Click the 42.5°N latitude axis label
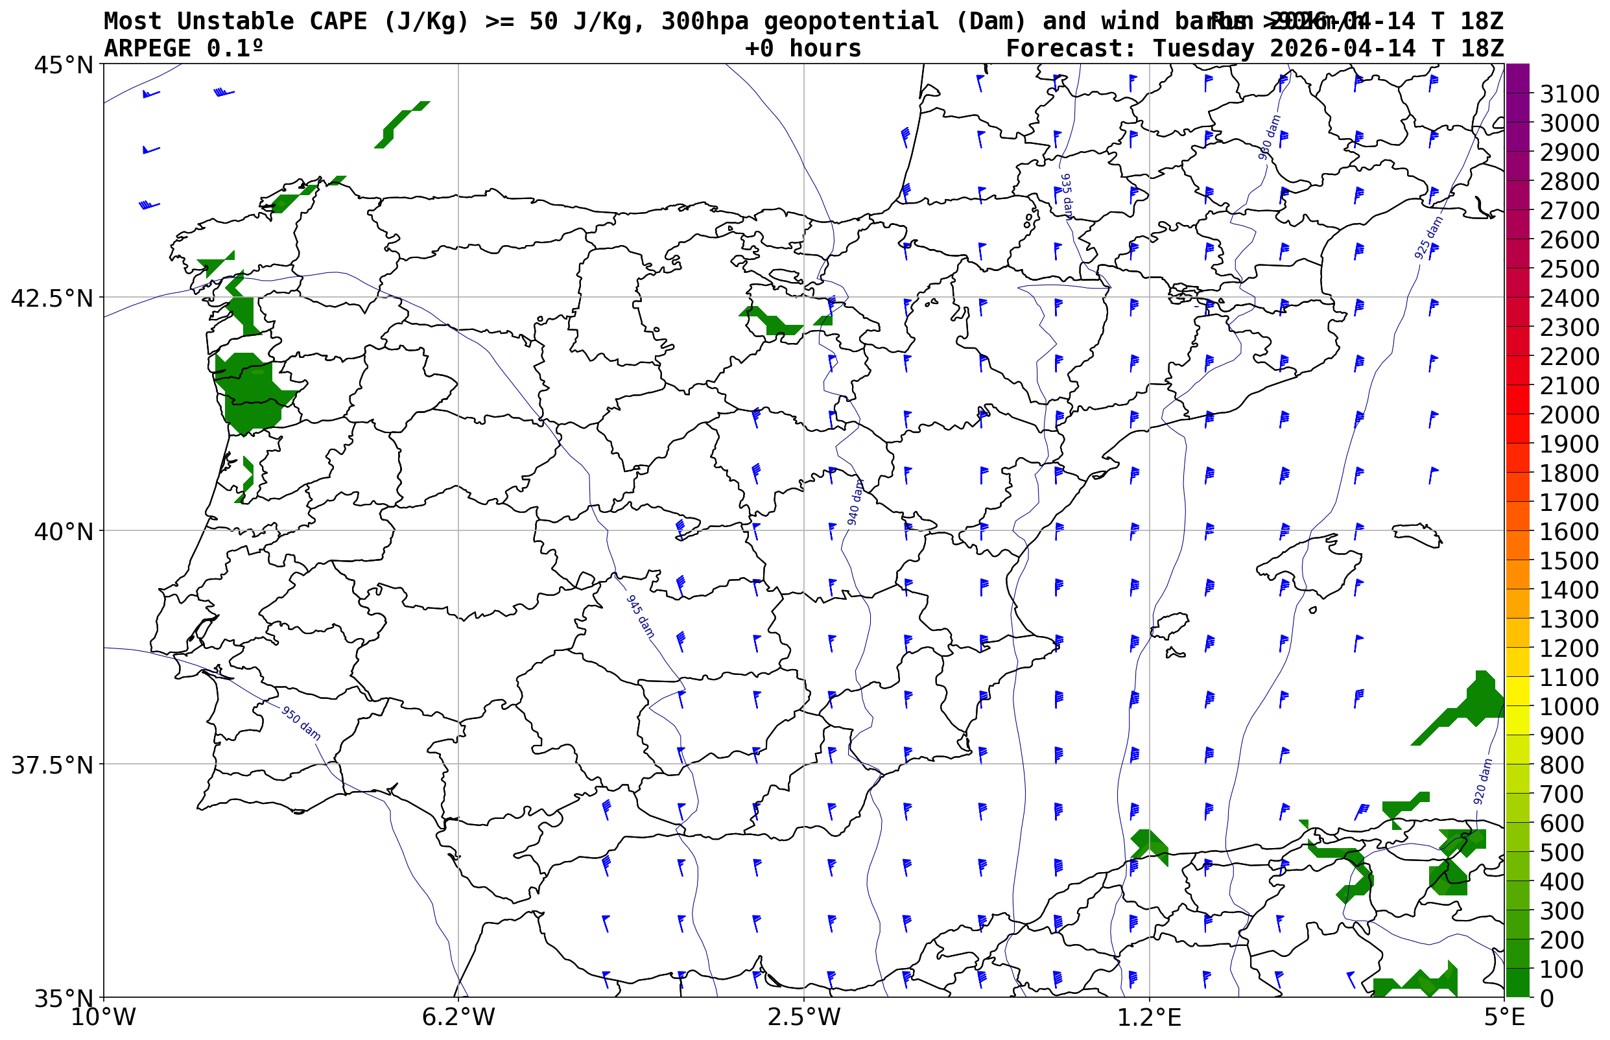1610x1040 pixels. (x=51, y=298)
